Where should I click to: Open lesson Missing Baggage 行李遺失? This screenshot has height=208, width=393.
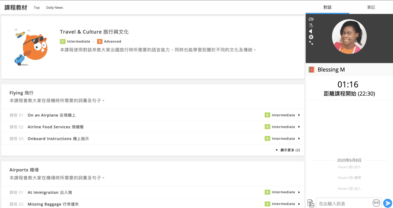coord(53,204)
